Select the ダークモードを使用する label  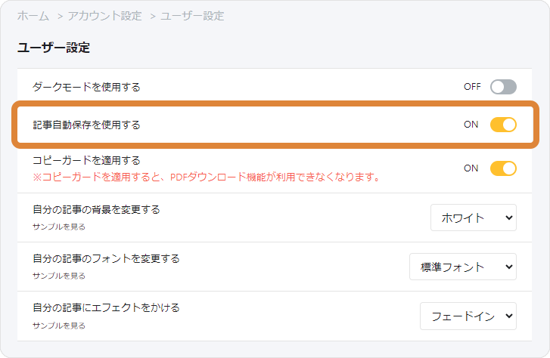(86, 87)
